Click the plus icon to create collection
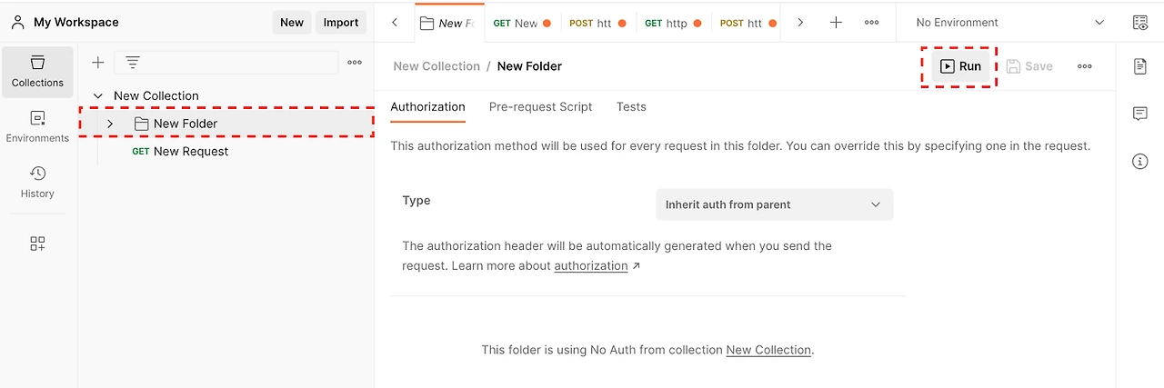The width and height of the screenshot is (1164, 388). [x=98, y=63]
